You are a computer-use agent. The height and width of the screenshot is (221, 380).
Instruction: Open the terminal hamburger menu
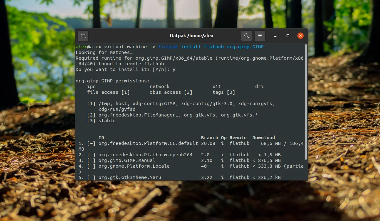pyautogui.click(x=260, y=36)
